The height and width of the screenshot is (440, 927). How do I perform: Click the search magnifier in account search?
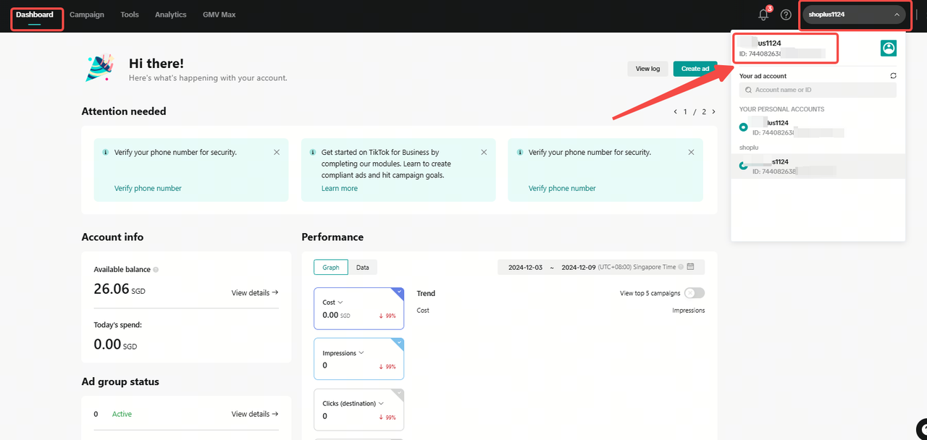(748, 89)
